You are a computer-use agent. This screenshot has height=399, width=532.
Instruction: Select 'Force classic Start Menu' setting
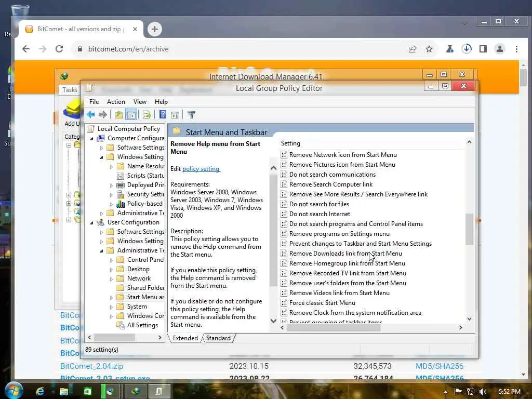point(322,303)
